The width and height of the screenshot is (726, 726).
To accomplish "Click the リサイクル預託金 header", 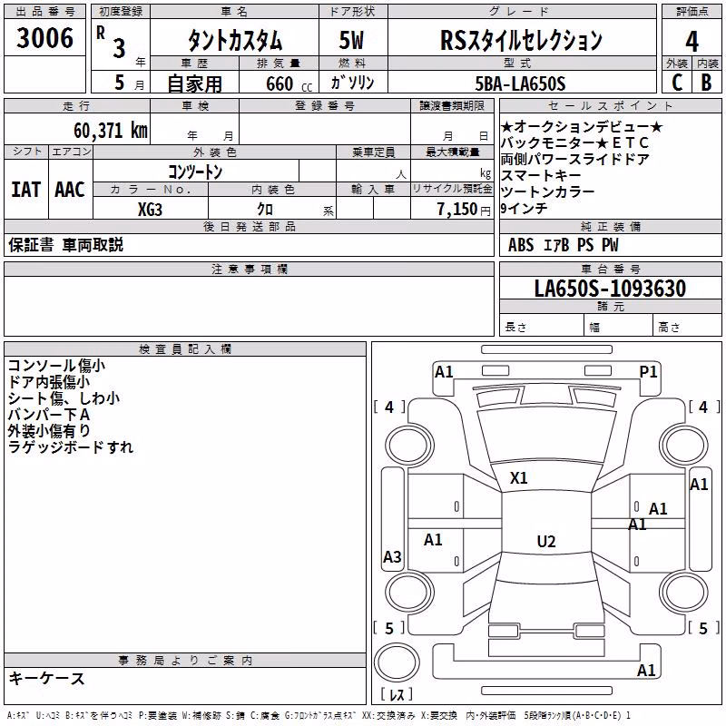I will 452,189.
